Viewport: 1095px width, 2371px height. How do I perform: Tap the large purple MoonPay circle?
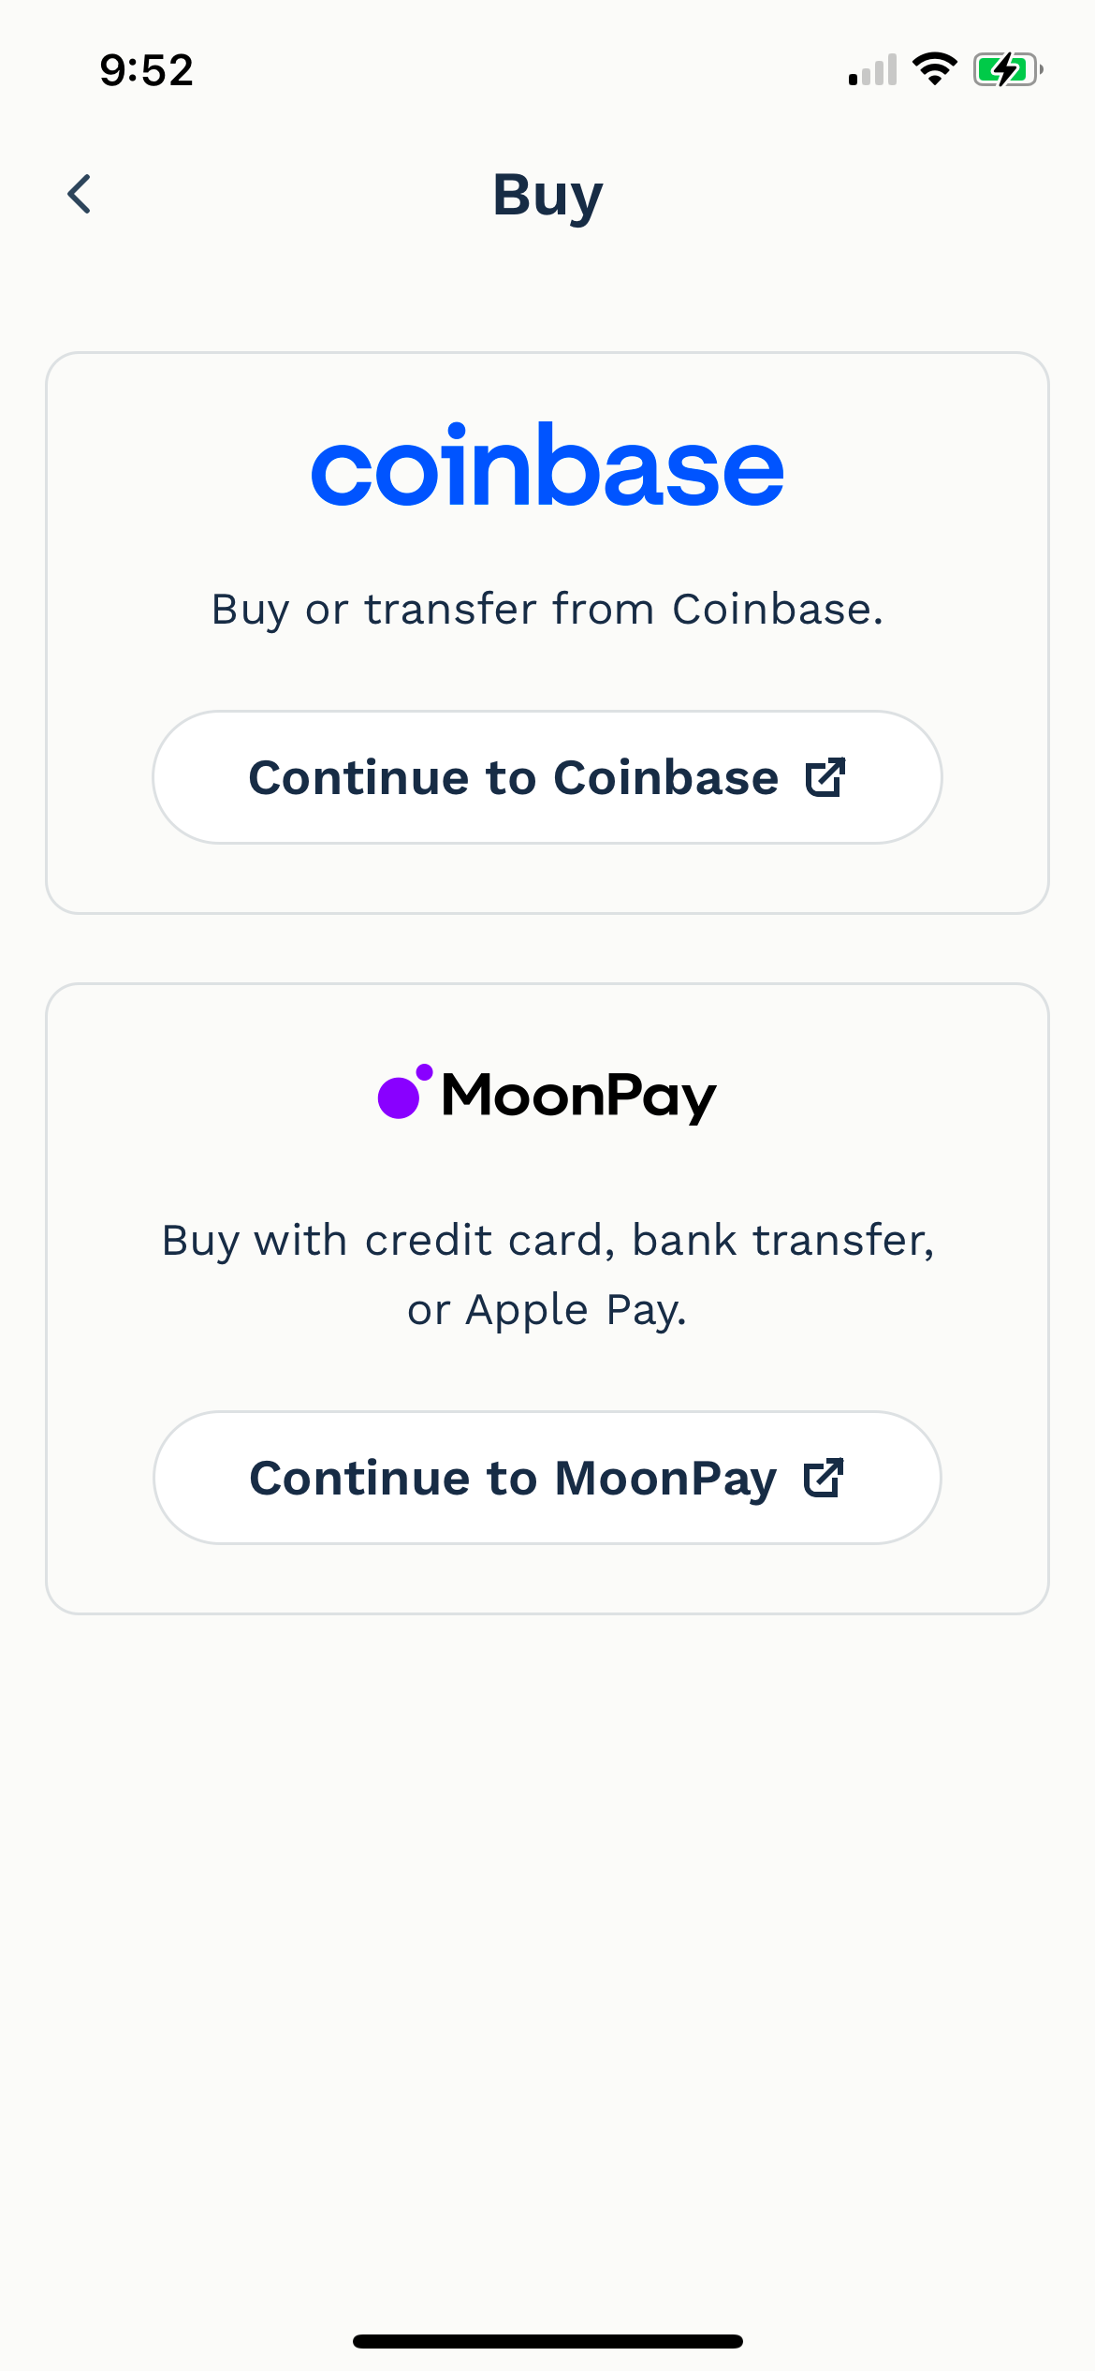tap(399, 1097)
